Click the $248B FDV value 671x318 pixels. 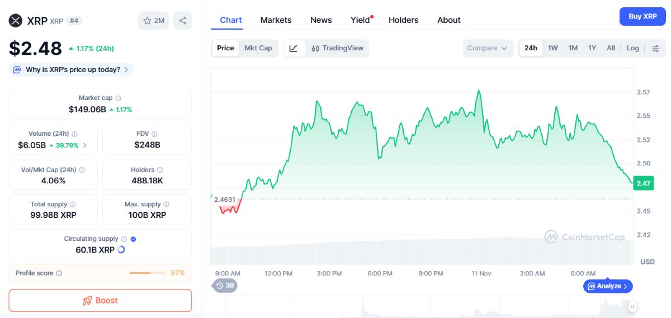click(x=147, y=145)
